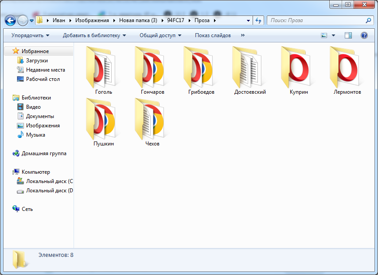
Task: Maximize the Explorer window
Action: pyautogui.click(x=348, y=4)
